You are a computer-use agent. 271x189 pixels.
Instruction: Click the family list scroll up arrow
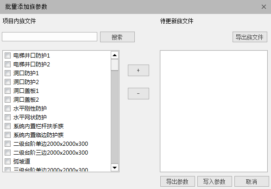(114, 55)
